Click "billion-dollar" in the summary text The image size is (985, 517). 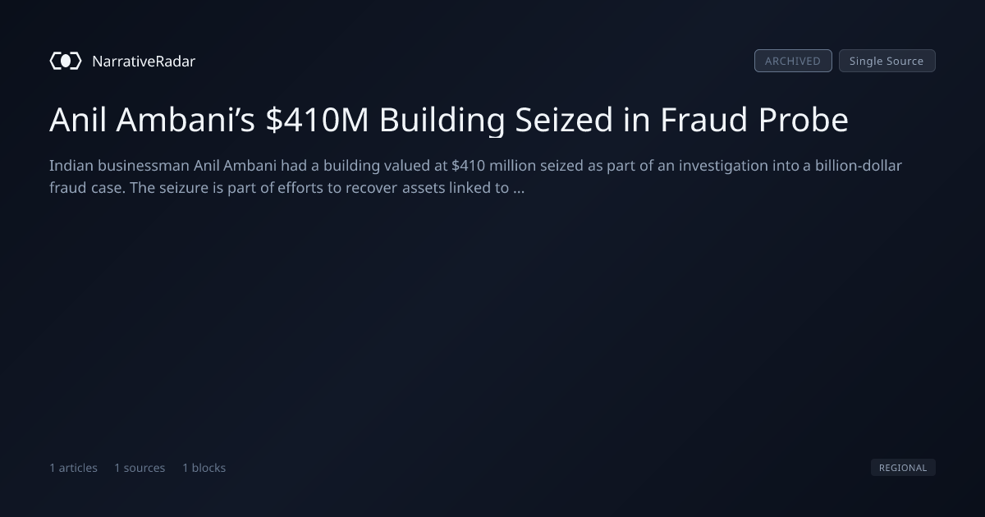pyautogui.click(x=853, y=166)
